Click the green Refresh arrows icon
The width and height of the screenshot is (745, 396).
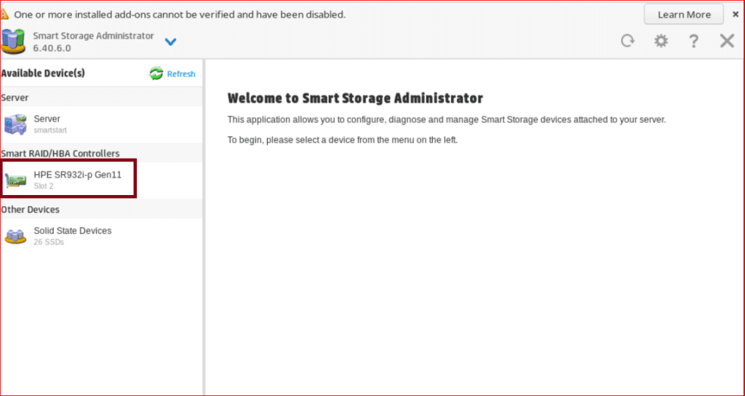tap(156, 74)
